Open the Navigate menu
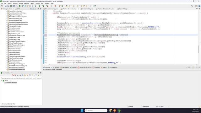This screenshot has height=113, width=201. [27, 3]
